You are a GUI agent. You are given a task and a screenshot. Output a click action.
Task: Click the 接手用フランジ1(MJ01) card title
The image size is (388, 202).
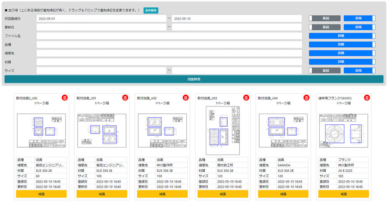pos(335,98)
